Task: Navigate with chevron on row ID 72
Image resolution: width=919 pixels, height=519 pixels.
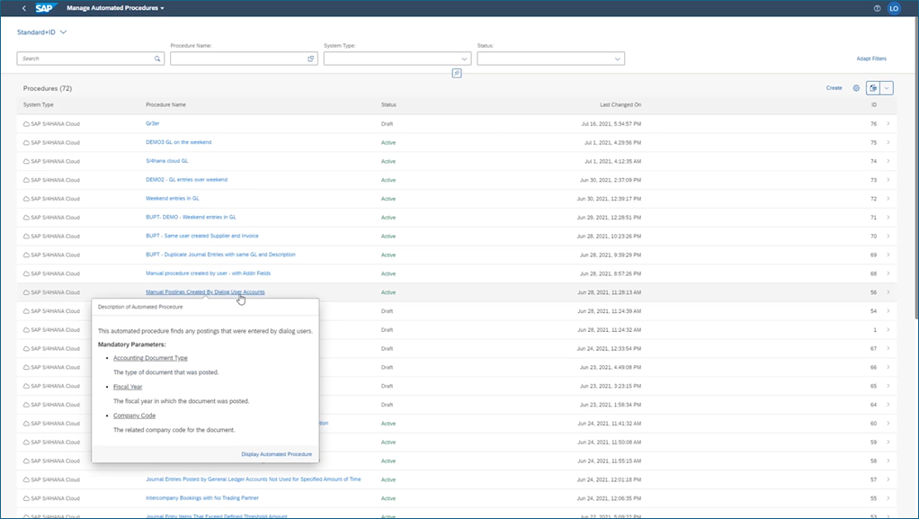Action: pos(888,198)
